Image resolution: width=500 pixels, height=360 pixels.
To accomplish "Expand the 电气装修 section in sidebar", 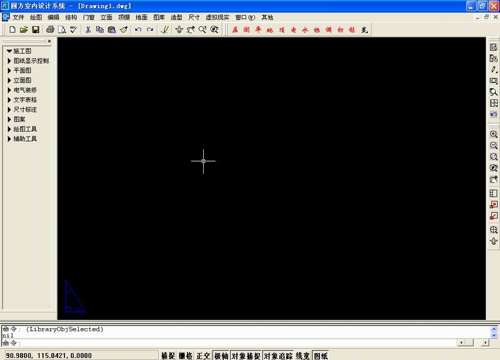I will click(x=25, y=90).
